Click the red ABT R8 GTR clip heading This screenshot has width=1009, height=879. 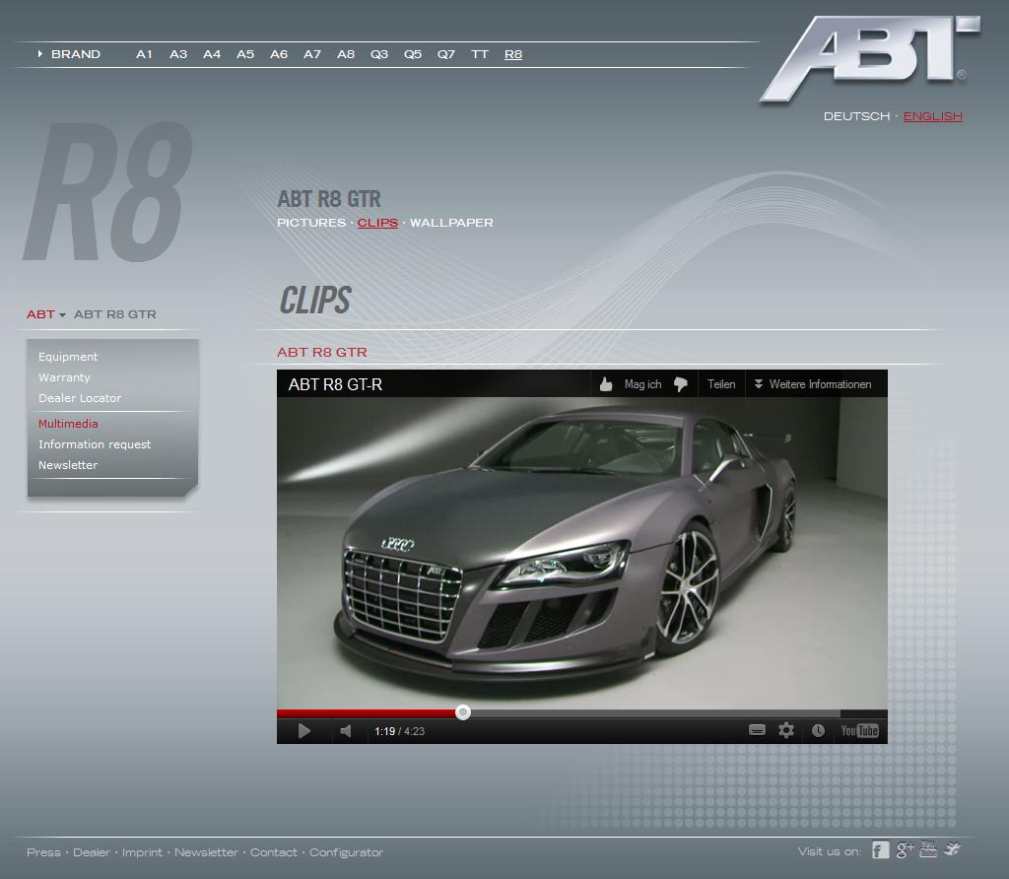tap(322, 353)
